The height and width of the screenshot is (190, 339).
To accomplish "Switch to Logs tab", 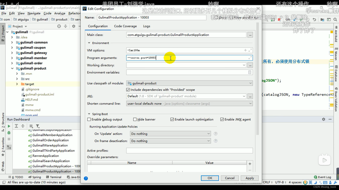I will coord(146,26).
